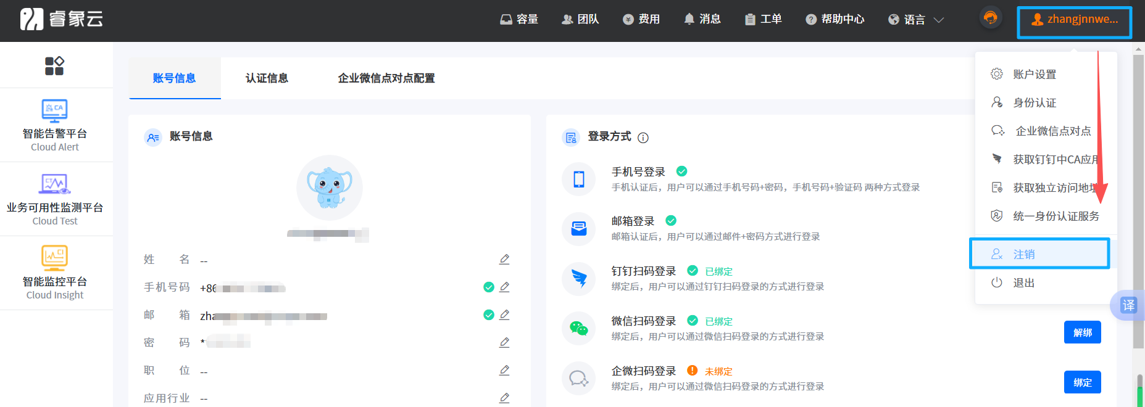Expand the language dropdown
The height and width of the screenshot is (407, 1145).
click(x=916, y=20)
